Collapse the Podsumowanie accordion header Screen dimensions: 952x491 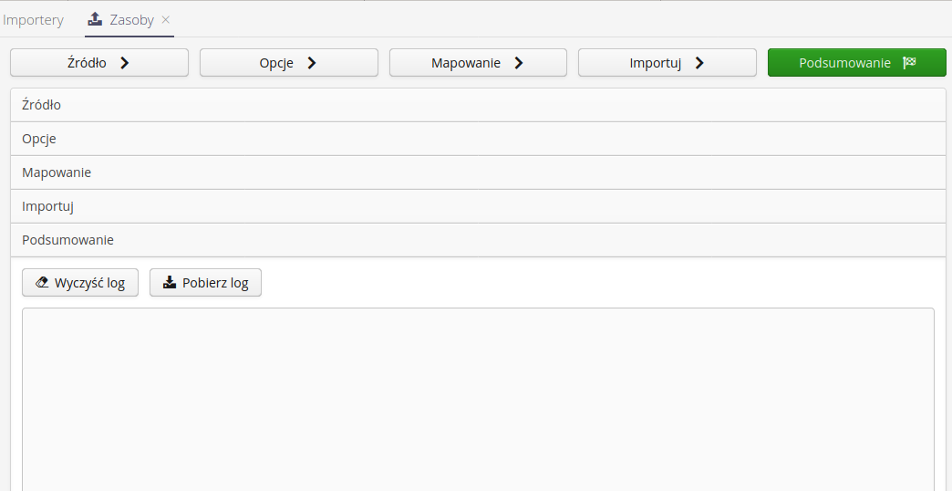point(478,240)
